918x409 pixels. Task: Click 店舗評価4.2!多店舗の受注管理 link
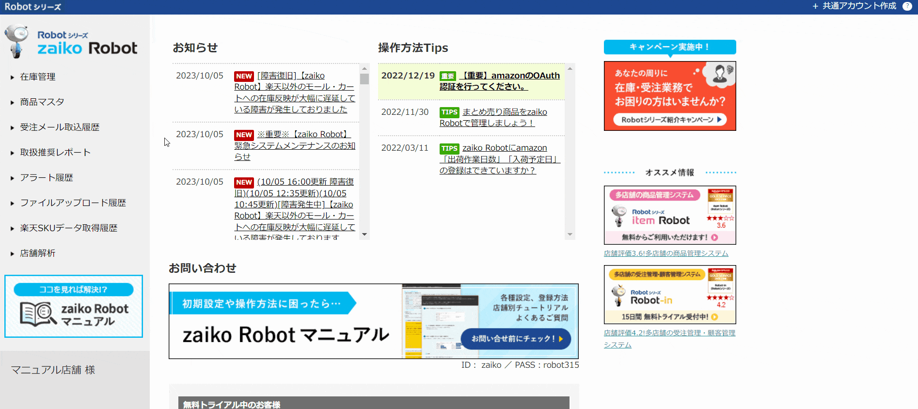pos(669,339)
